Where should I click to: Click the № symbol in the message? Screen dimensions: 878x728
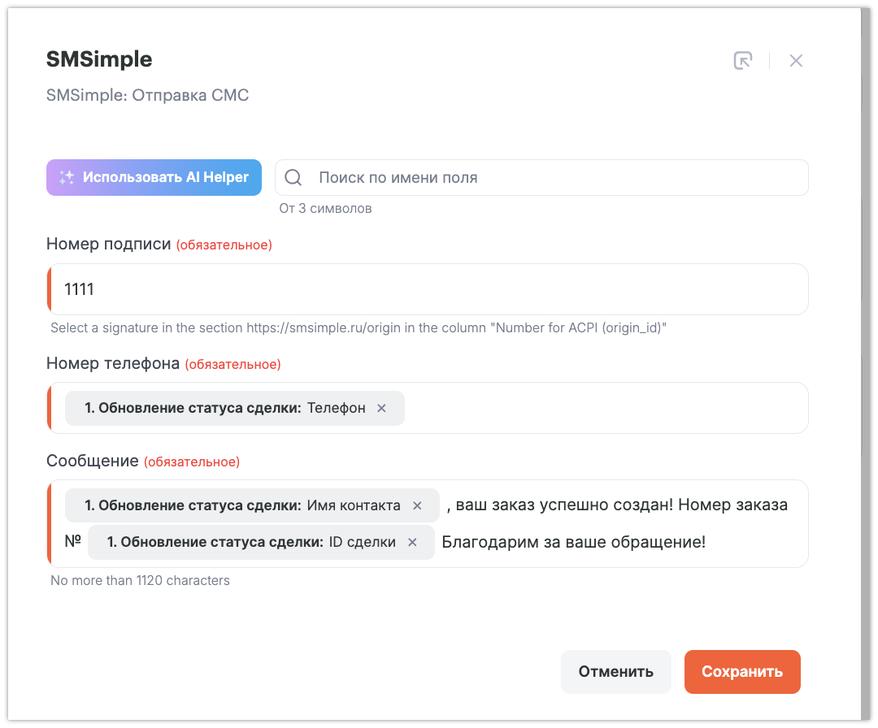pos(72,541)
